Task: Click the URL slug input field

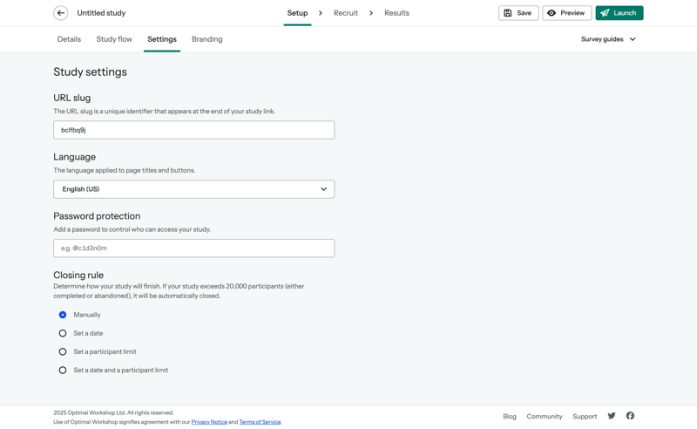Action: tap(193, 130)
